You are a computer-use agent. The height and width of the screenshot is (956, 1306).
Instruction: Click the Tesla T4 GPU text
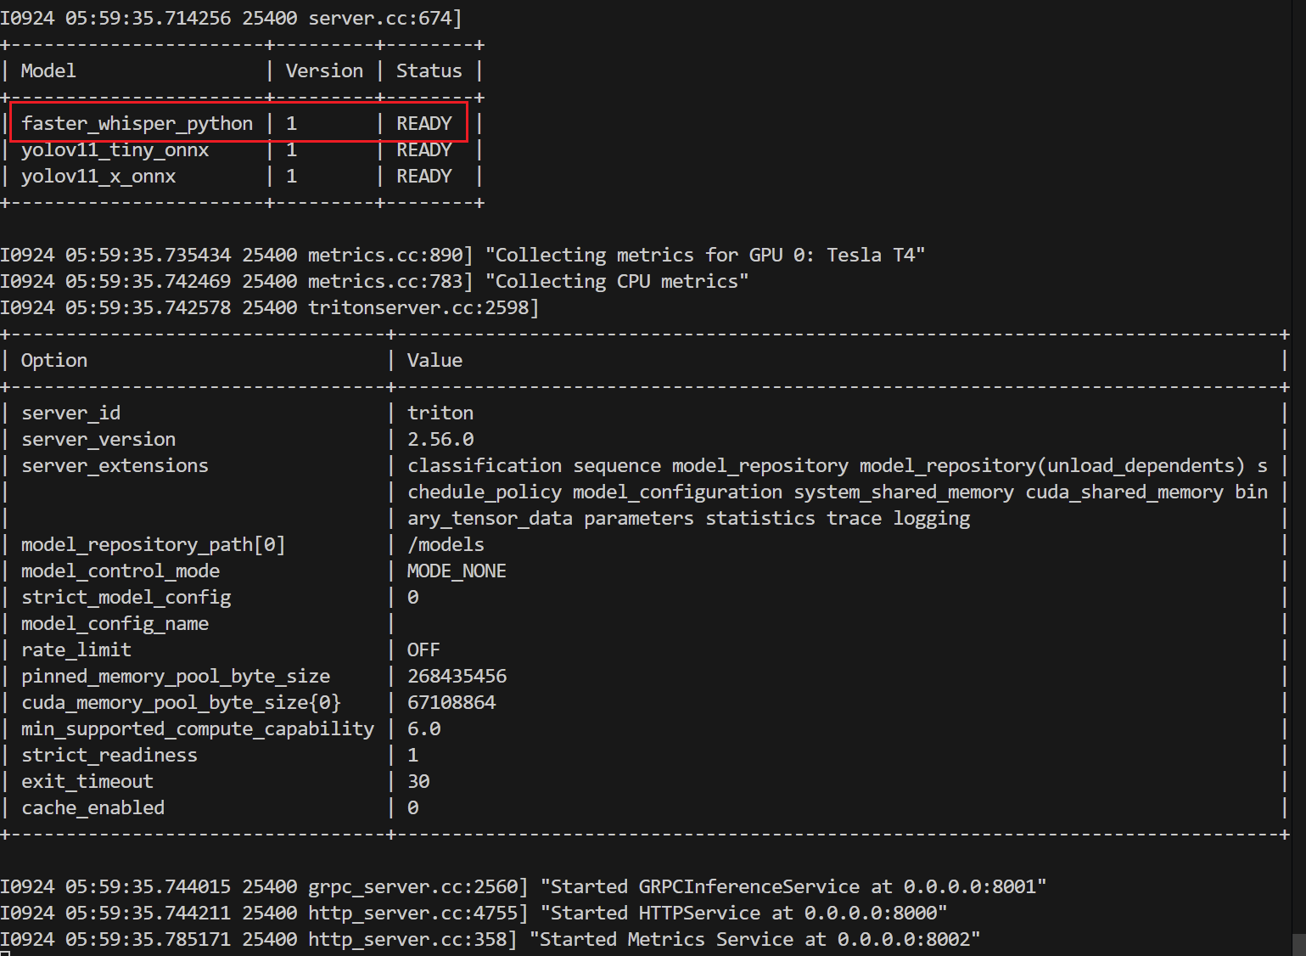coord(870,256)
